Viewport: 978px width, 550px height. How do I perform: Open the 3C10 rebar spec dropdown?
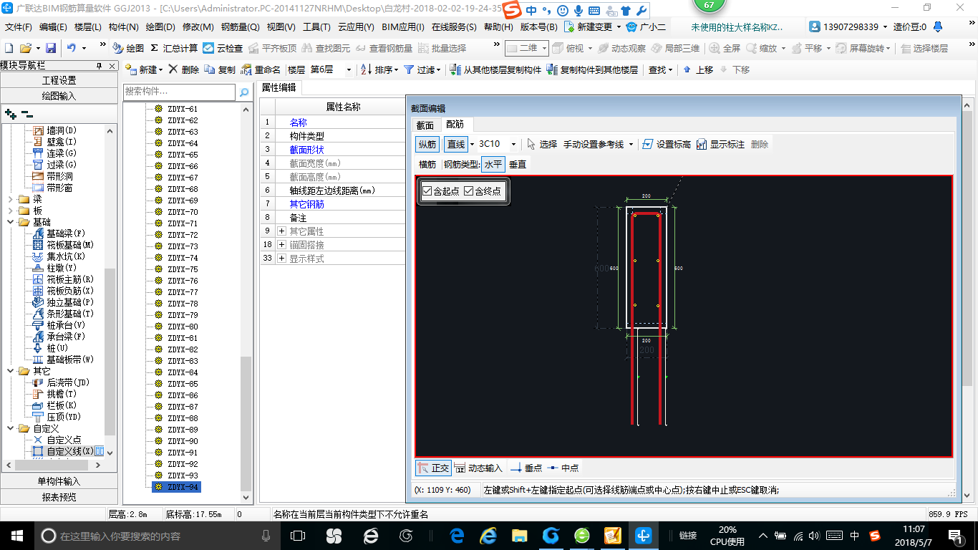pyautogui.click(x=513, y=144)
